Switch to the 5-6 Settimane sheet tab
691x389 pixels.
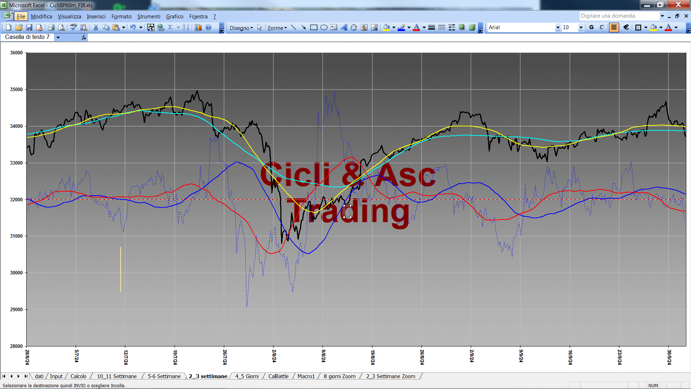(x=164, y=376)
